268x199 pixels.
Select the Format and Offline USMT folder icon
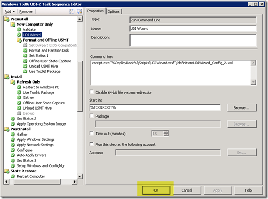[x=19, y=40]
